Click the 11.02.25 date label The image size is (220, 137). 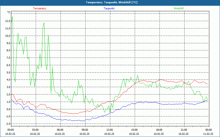coord(208,134)
